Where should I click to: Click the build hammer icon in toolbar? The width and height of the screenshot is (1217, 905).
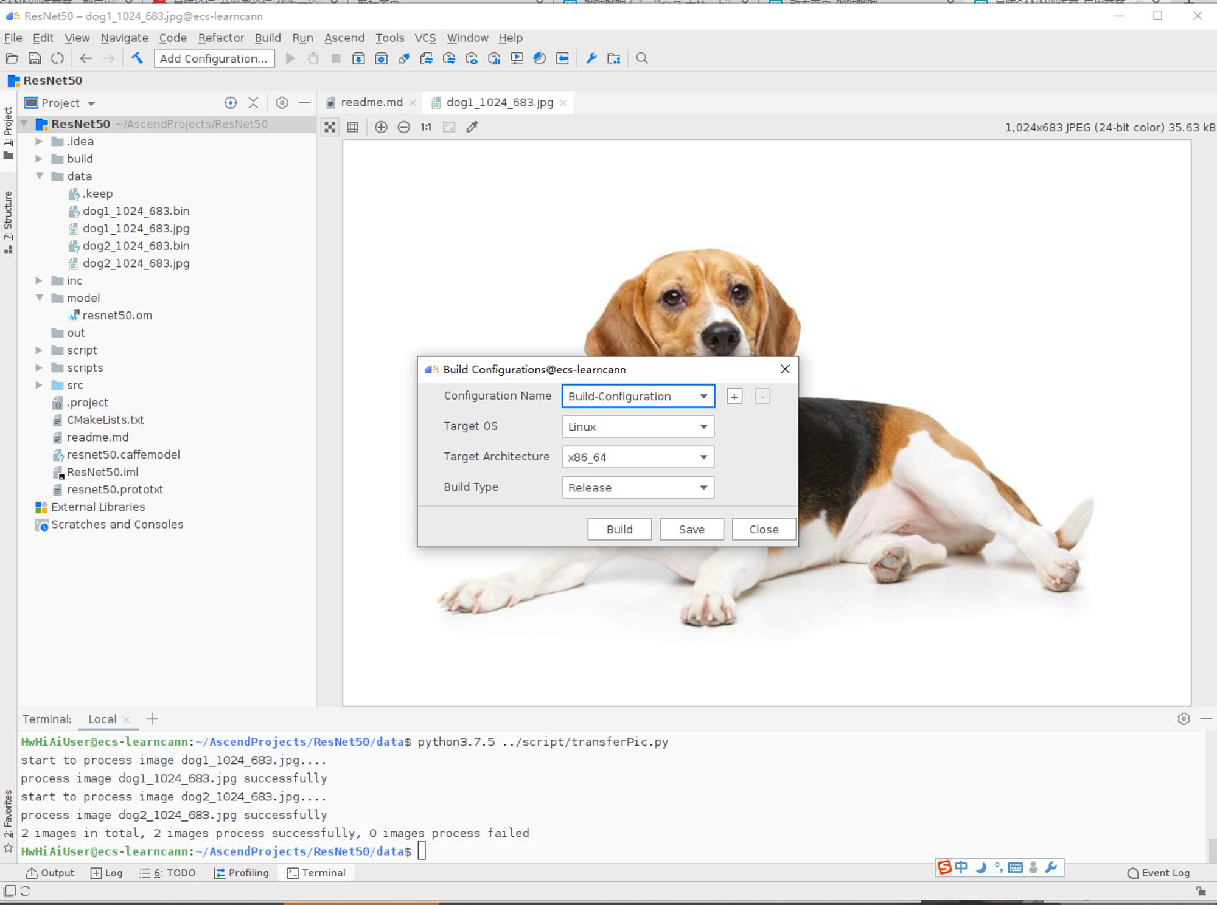138,58
